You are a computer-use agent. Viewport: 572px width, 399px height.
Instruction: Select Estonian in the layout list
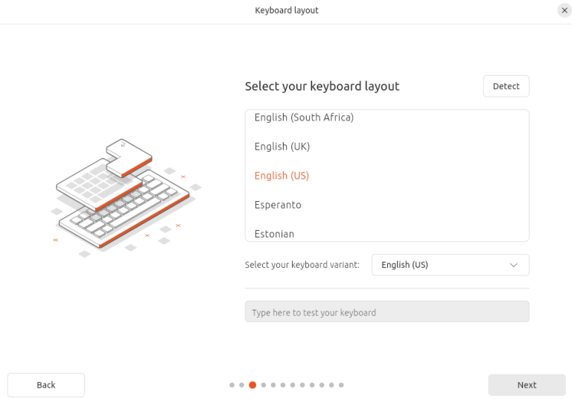(274, 234)
